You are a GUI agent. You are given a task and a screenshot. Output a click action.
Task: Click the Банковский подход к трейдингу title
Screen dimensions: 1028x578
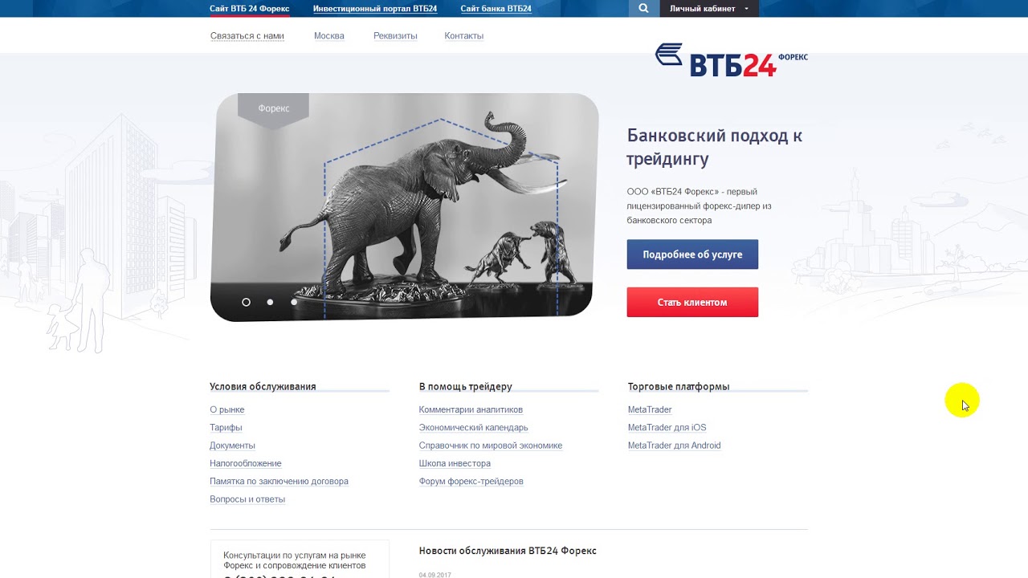click(715, 147)
